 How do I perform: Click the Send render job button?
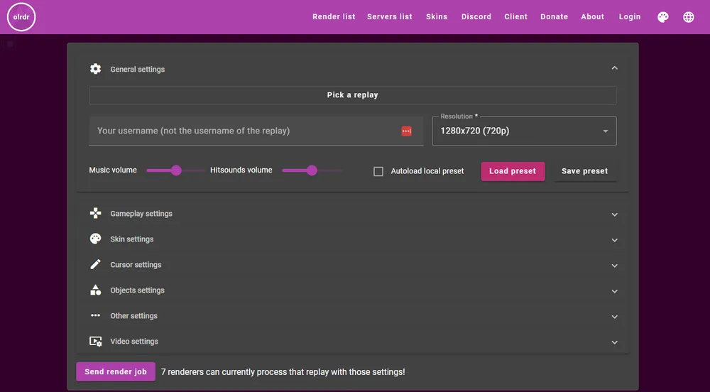click(116, 372)
